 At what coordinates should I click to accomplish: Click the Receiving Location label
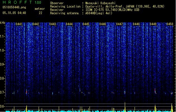pyautogui.click(x=65, y=6)
